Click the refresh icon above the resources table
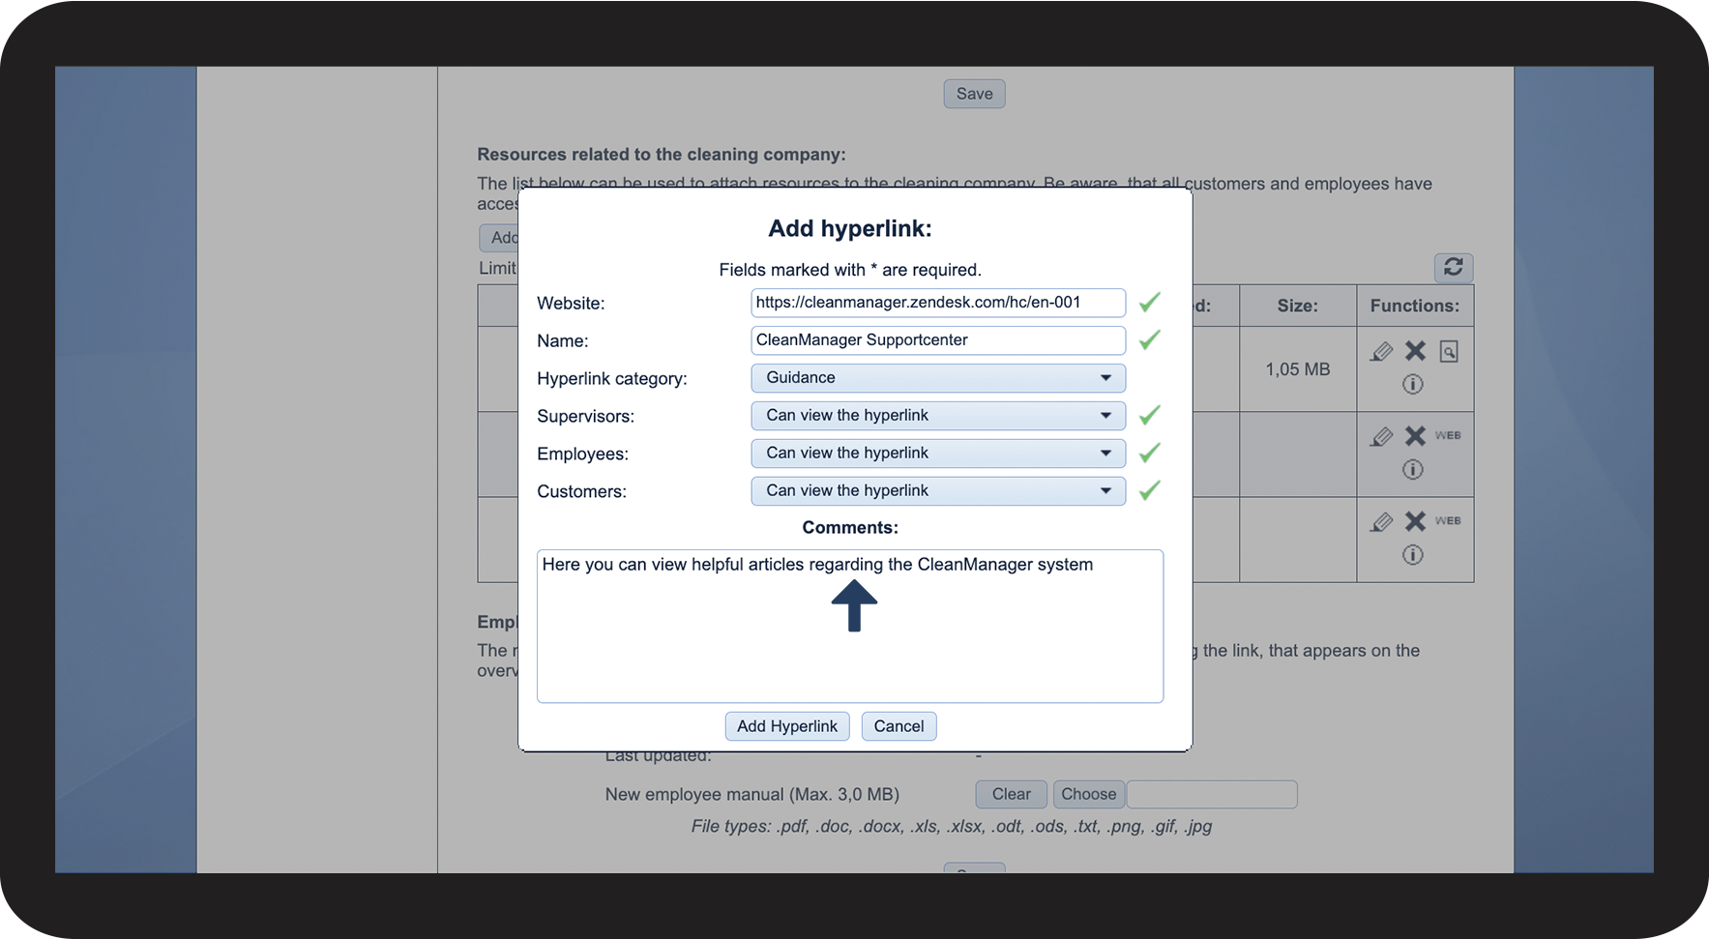Viewport: 1709px width, 939px height. pos(1453,267)
